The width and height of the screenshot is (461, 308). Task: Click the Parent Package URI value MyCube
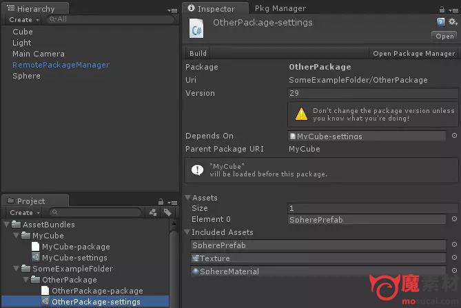click(305, 149)
